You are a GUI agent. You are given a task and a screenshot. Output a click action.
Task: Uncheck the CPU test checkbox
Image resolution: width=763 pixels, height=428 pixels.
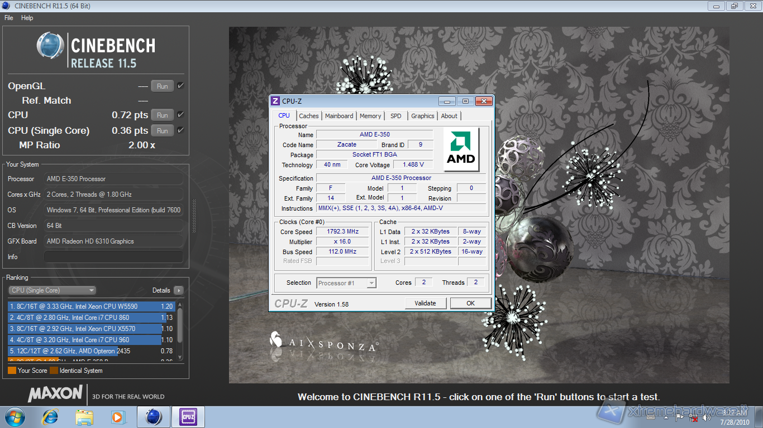tap(180, 115)
